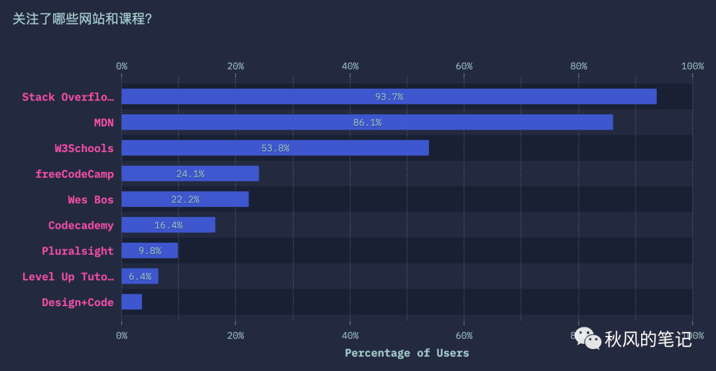The width and height of the screenshot is (716, 371).
Task: Click the W3Schools label
Action: [x=84, y=148]
